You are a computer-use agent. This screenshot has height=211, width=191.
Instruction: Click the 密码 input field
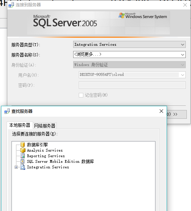pos(132,85)
